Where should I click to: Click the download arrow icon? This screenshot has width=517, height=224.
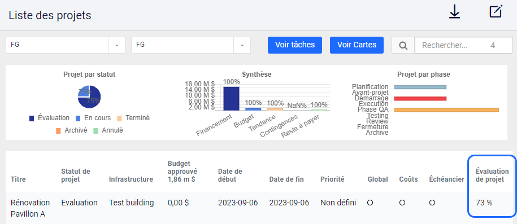[455, 12]
